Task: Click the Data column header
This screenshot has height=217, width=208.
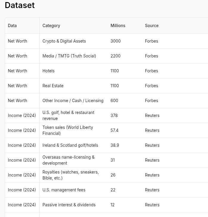Action: (x=22, y=26)
